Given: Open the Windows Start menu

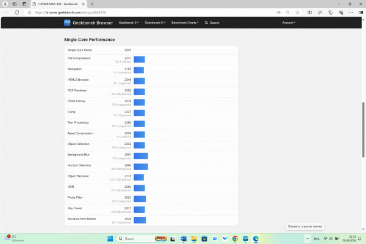Looking at the screenshot, I should (x=110, y=238).
